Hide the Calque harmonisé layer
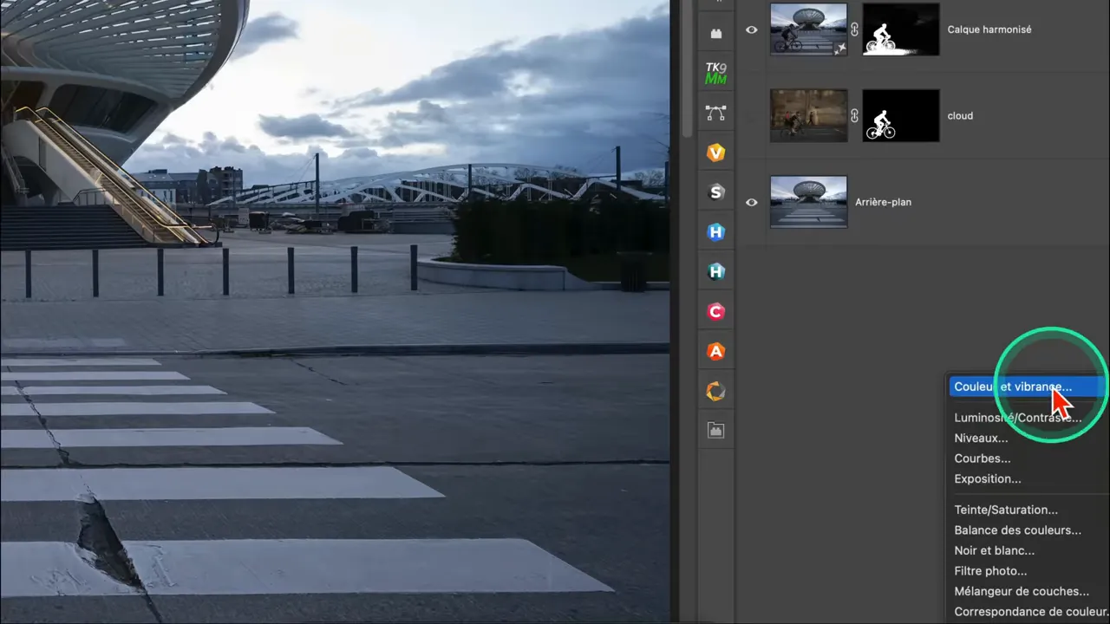 pyautogui.click(x=752, y=29)
